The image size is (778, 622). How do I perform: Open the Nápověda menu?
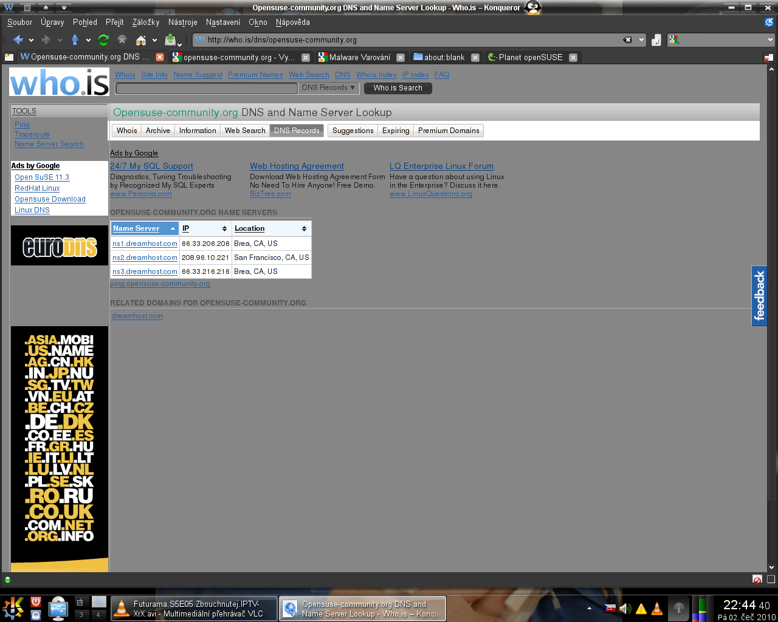pos(292,22)
